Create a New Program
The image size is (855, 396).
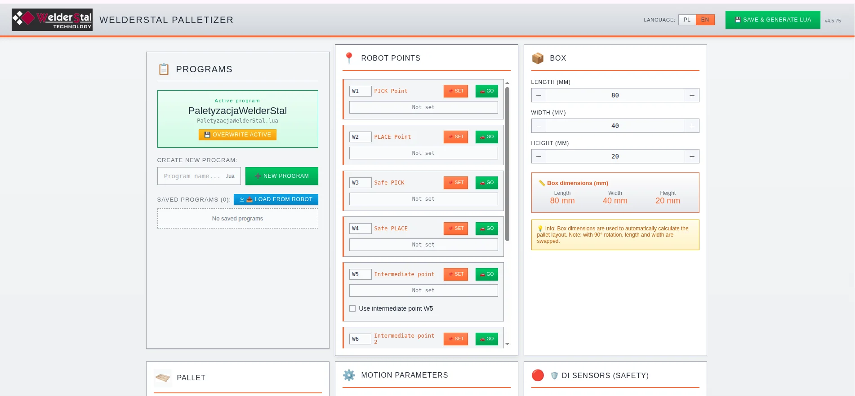pos(282,176)
